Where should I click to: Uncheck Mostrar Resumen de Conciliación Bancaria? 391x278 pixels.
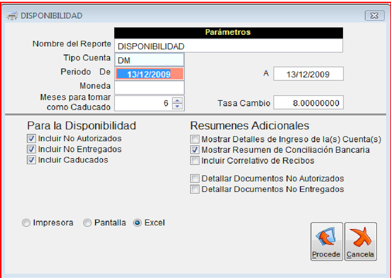coord(194,150)
